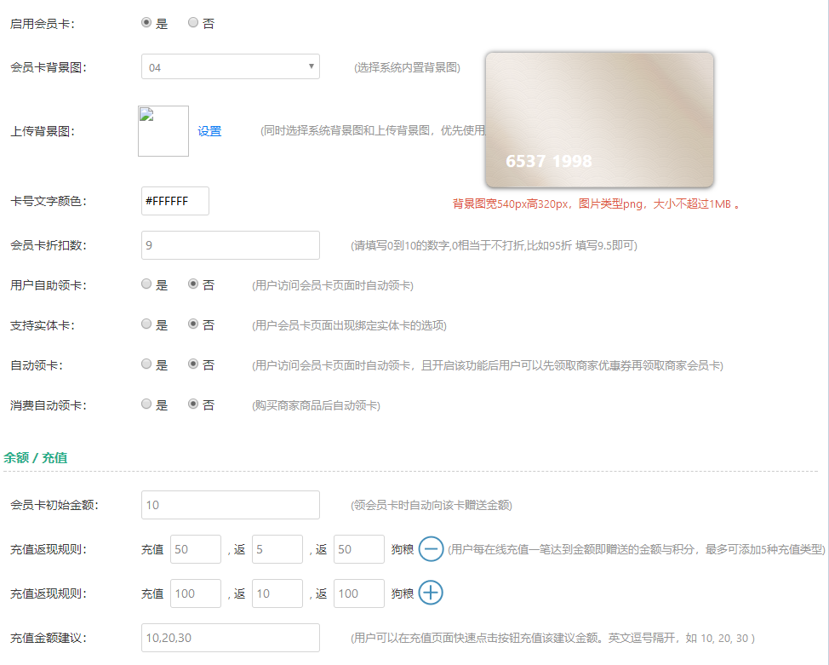The image size is (829, 665).
Task: Click the 狗粮 field showing 100
Action: tap(359, 593)
